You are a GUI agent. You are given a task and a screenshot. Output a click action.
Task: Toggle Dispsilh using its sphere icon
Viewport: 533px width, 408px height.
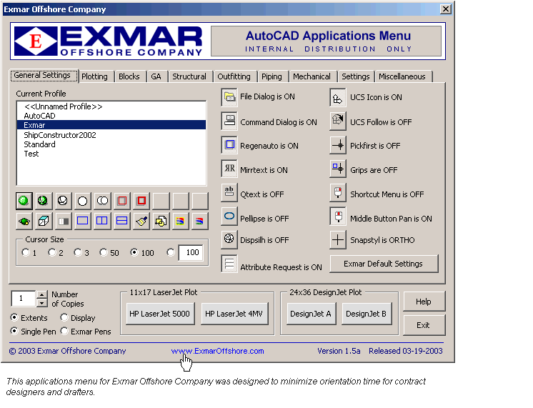[x=229, y=239]
